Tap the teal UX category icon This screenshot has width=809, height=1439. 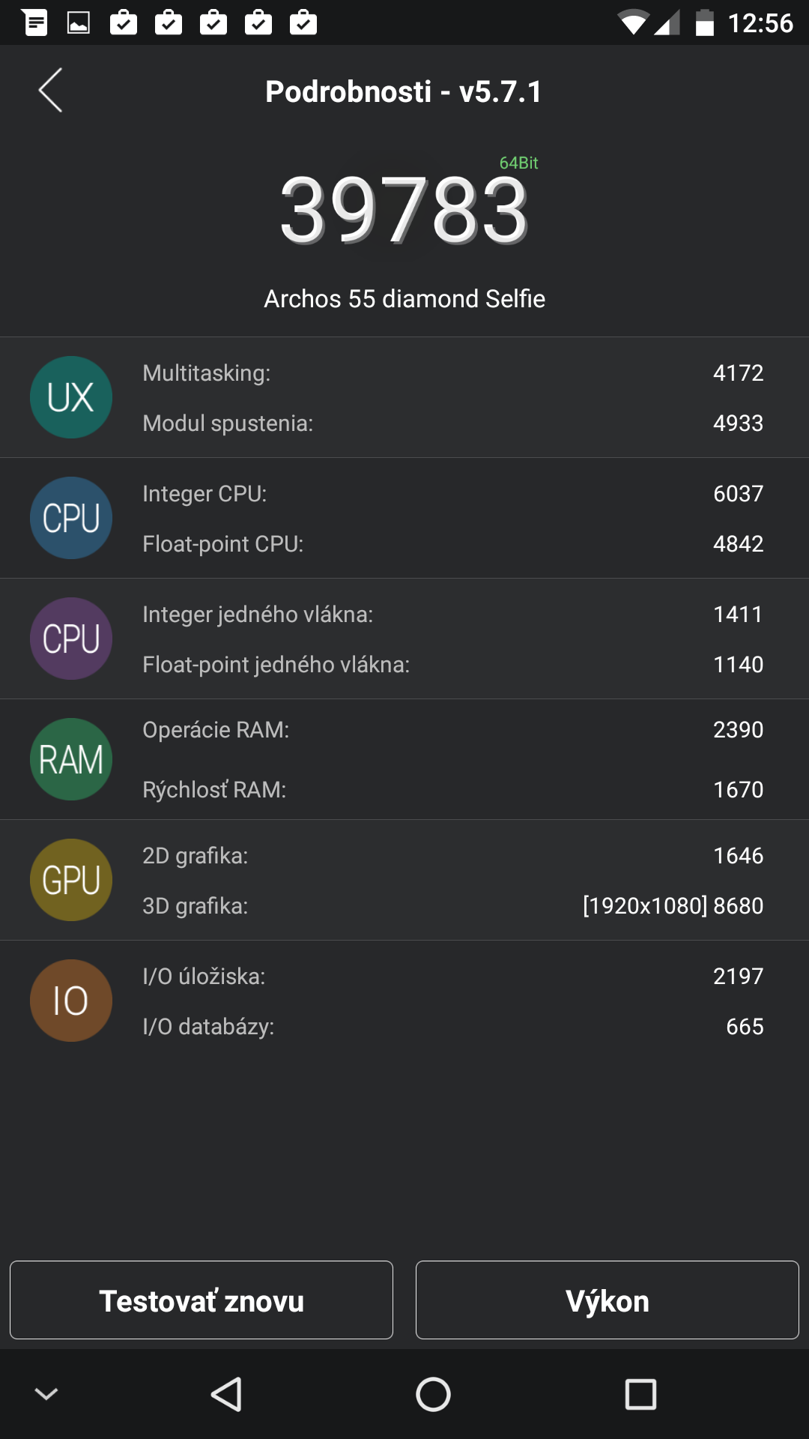point(71,397)
